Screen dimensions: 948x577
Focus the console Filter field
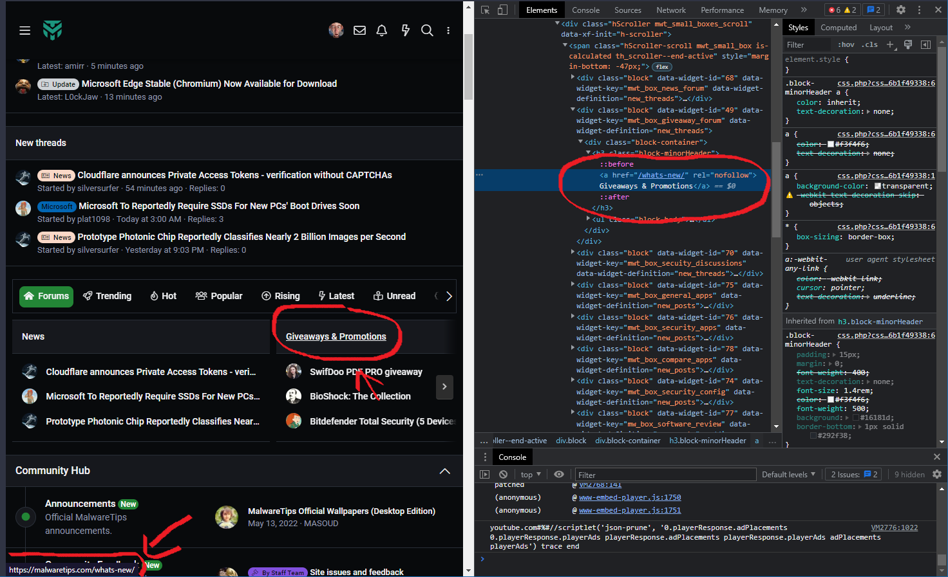coord(665,475)
